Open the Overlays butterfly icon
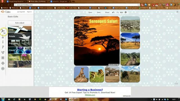Image resolution: width=180 pixels, height=101 pixels. click(3, 52)
